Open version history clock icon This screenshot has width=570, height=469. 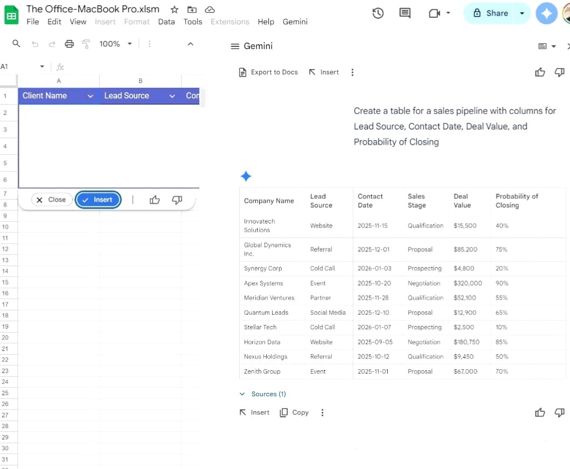[x=378, y=13]
